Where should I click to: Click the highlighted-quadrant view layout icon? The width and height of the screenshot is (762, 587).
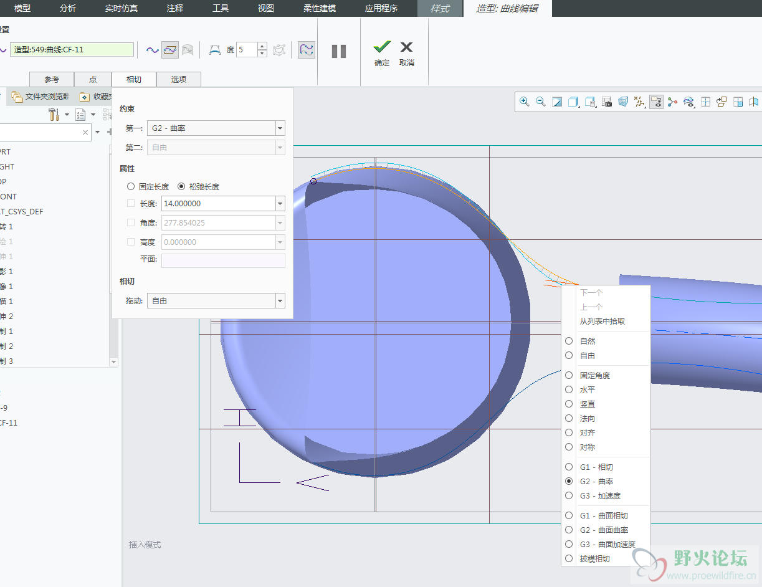[738, 102]
